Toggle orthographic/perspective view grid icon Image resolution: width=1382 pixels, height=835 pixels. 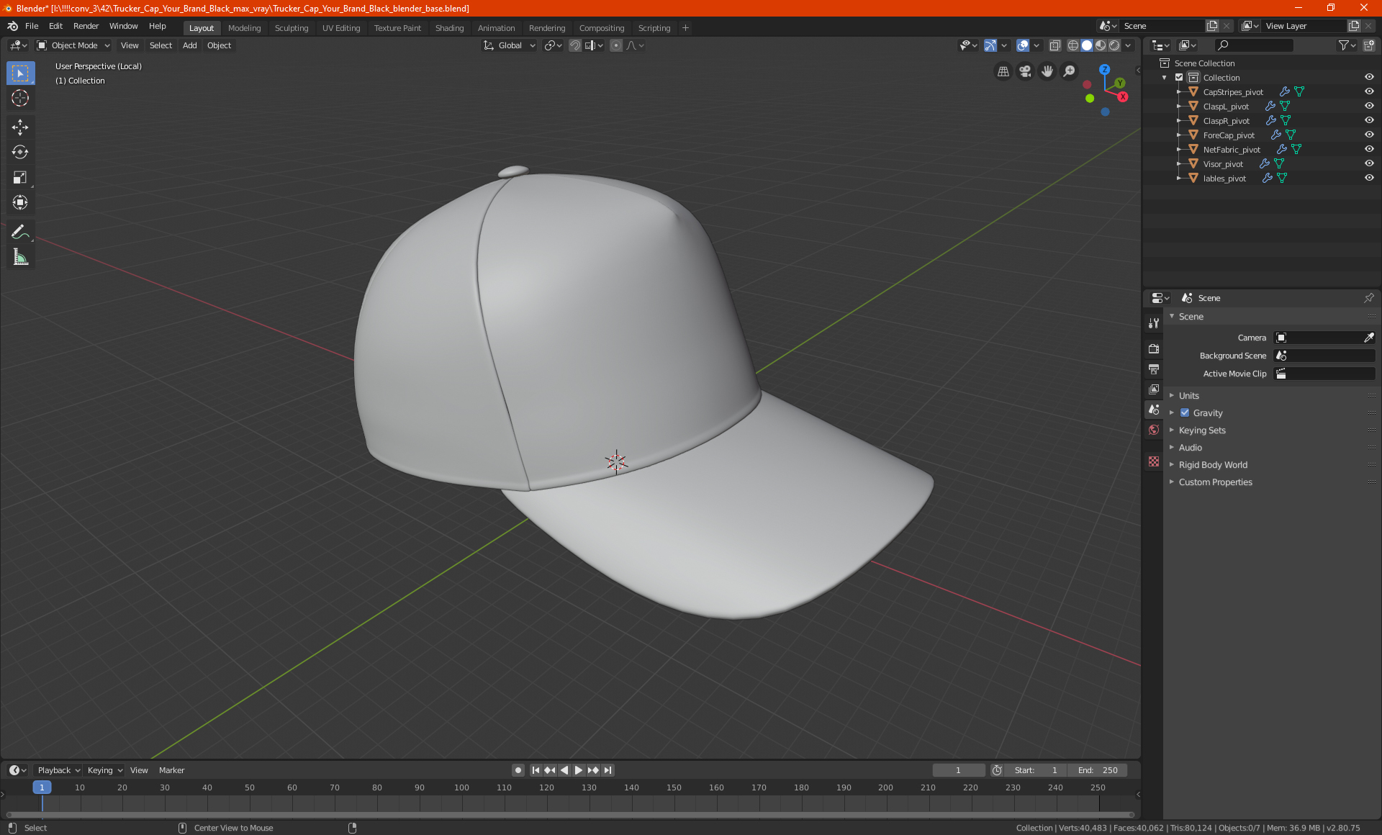click(x=1003, y=71)
